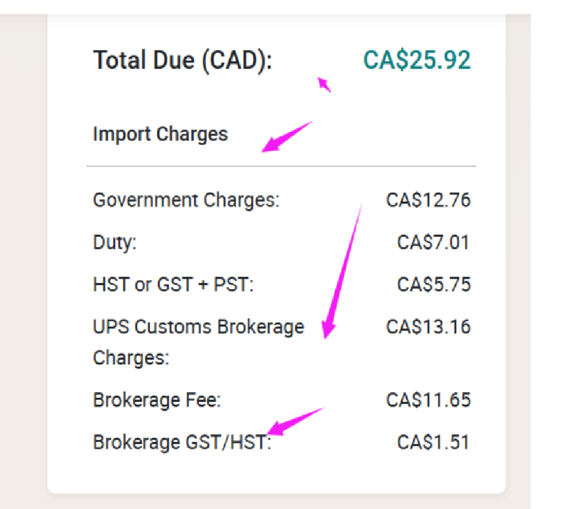Select the Duty label

(x=114, y=243)
